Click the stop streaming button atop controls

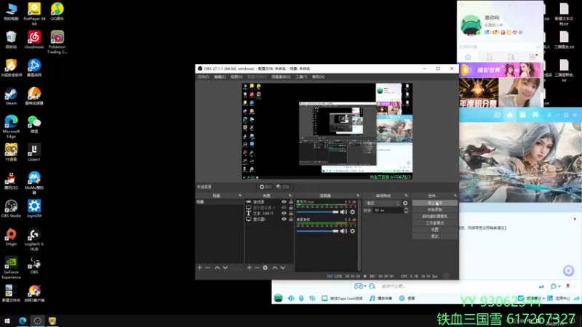pyautogui.click(x=434, y=203)
